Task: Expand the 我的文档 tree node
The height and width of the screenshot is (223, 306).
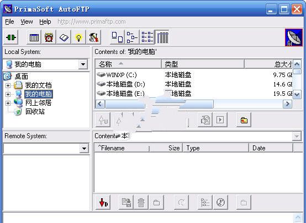Action: (8, 85)
